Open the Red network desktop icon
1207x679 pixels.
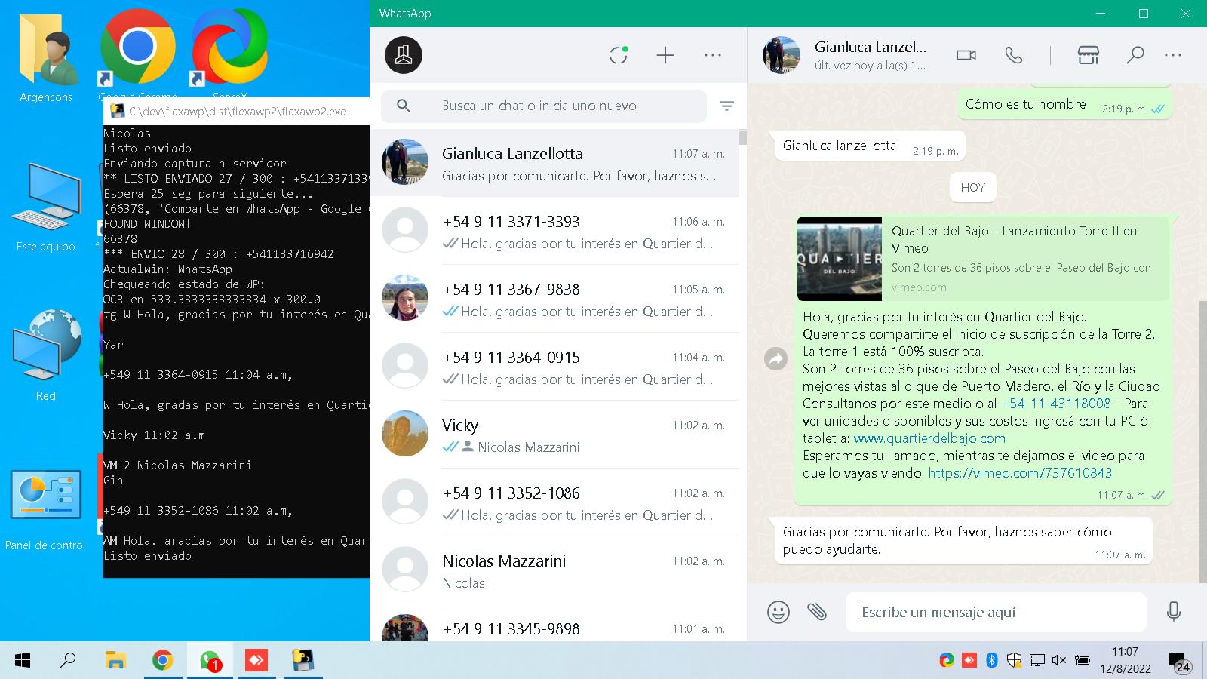tap(46, 355)
